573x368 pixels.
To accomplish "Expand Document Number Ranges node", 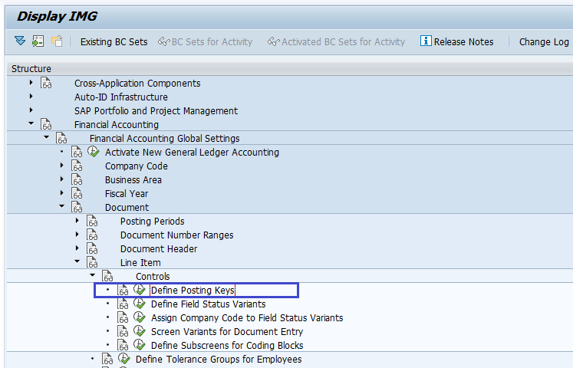I will coord(77,235).
